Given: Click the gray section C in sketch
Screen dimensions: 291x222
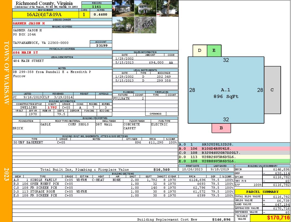Looking at the screenshot, I should tap(272, 90).
